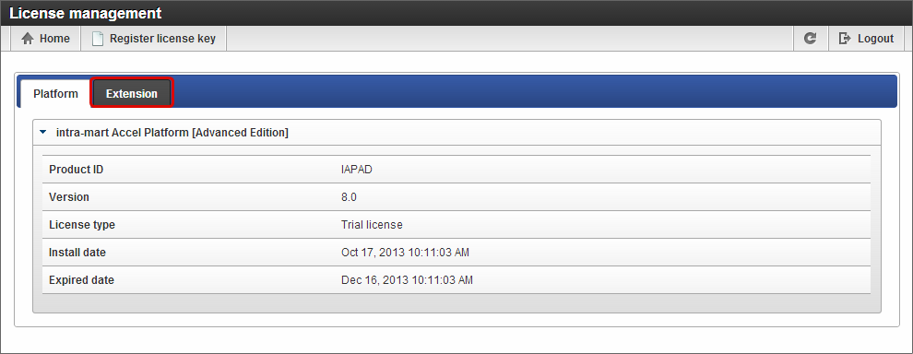This screenshot has height=354, width=913.
Task: Click the License management title
Action: [86, 13]
